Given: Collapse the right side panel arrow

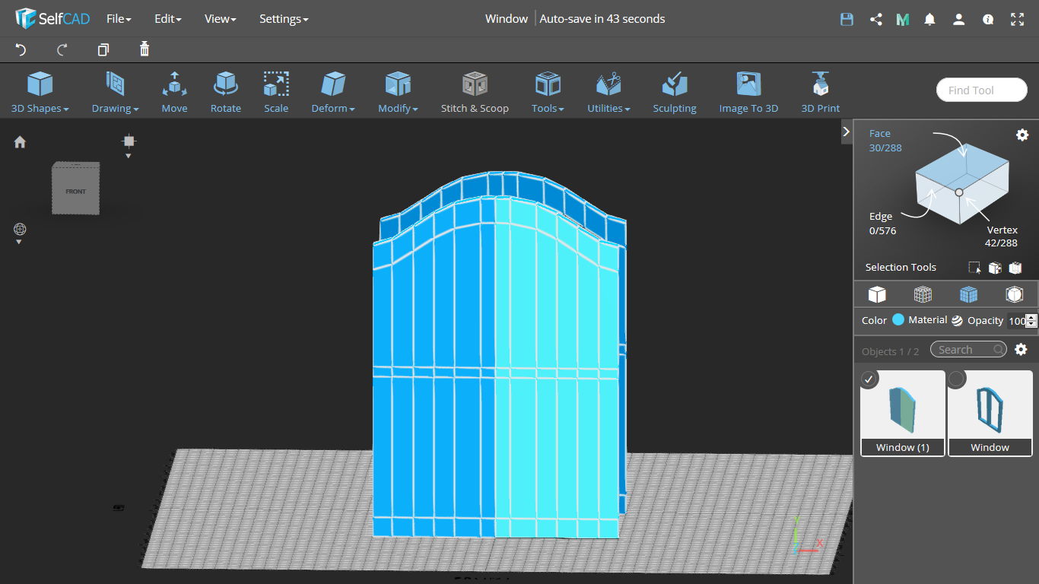Looking at the screenshot, I should (x=846, y=132).
